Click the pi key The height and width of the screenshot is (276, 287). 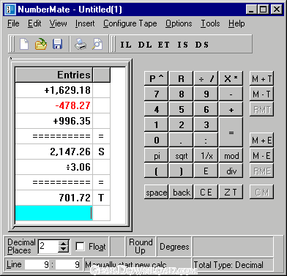156,156
